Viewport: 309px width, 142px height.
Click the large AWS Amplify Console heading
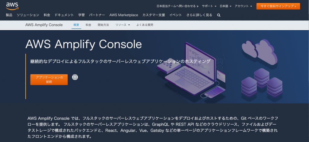(x=84, y=44)
